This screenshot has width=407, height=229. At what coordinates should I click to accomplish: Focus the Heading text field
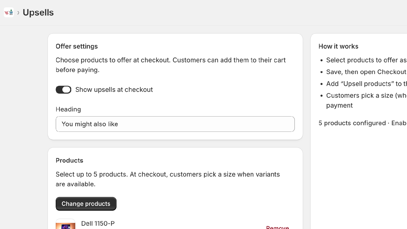click(175, 124)
